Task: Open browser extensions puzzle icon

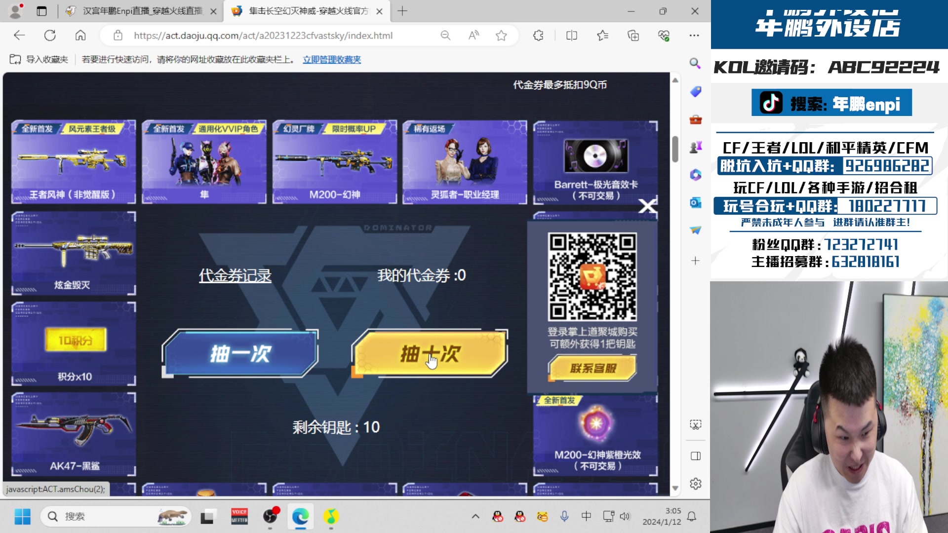Action: (x=538, y=36)
